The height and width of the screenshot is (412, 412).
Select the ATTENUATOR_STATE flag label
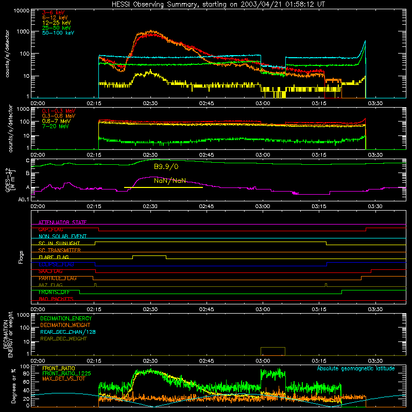pyautogui.click(x=62, y=222)
